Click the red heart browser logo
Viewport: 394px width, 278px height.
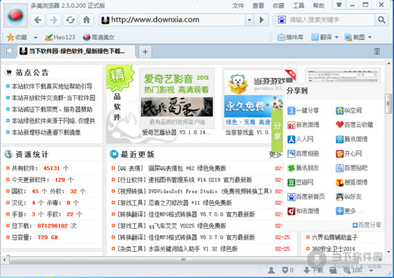pos(16,16)
